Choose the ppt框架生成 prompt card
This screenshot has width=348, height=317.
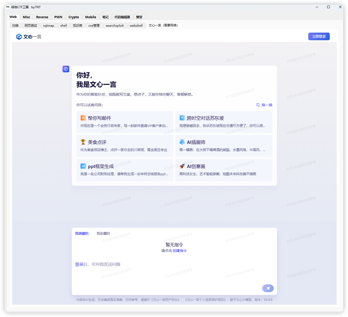click(125, 170)
